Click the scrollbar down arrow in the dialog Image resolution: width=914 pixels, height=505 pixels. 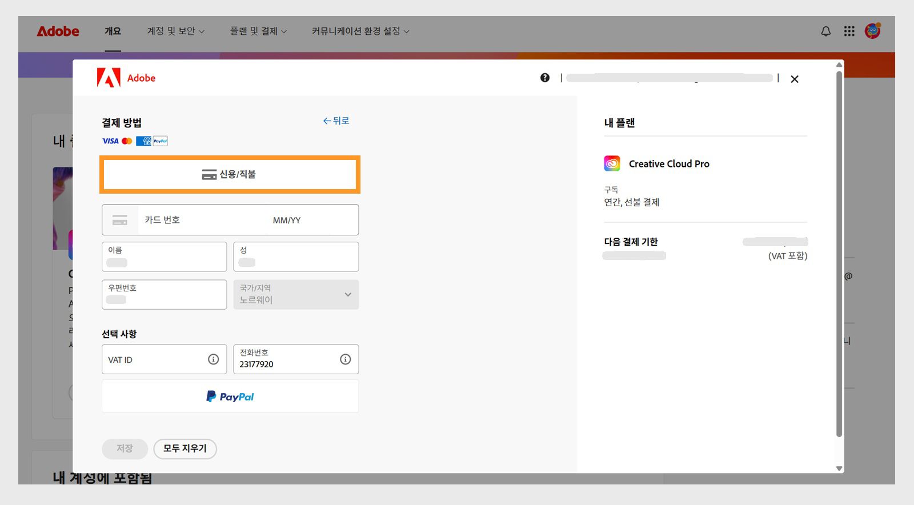tap(839, 468)
